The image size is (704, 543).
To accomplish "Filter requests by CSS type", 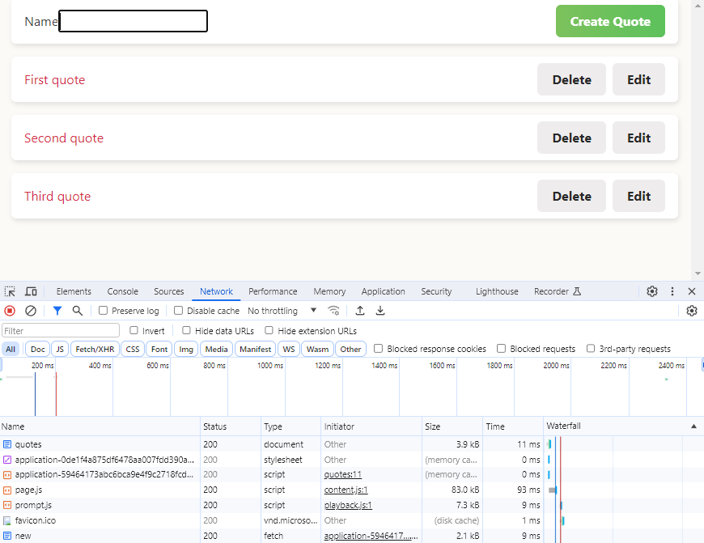I will (x=133, y=349).
